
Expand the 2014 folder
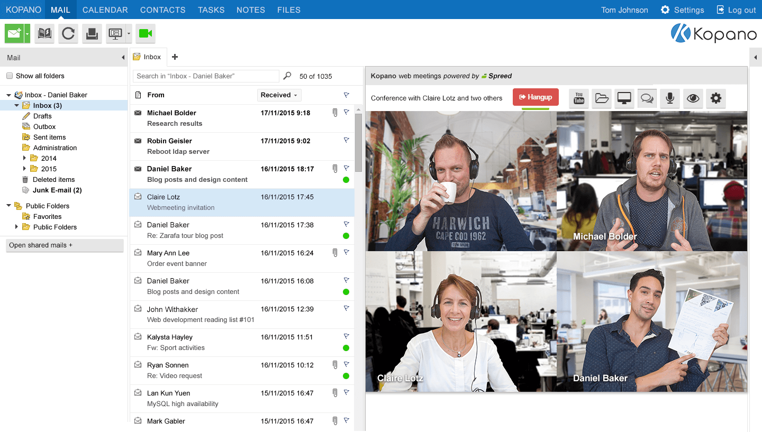(24, 158)
